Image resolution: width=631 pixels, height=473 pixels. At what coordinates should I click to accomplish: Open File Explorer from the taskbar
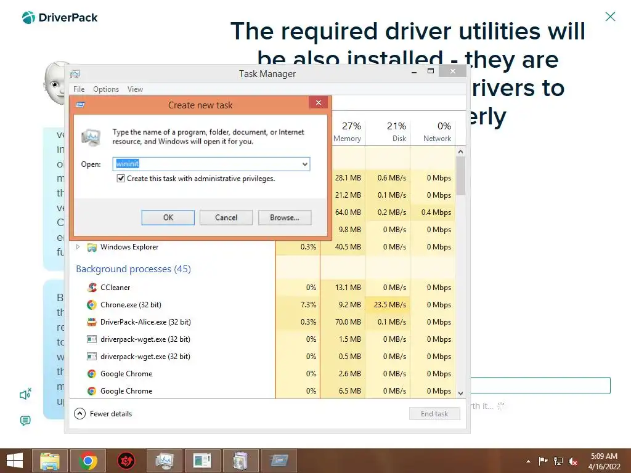(50, 461)
